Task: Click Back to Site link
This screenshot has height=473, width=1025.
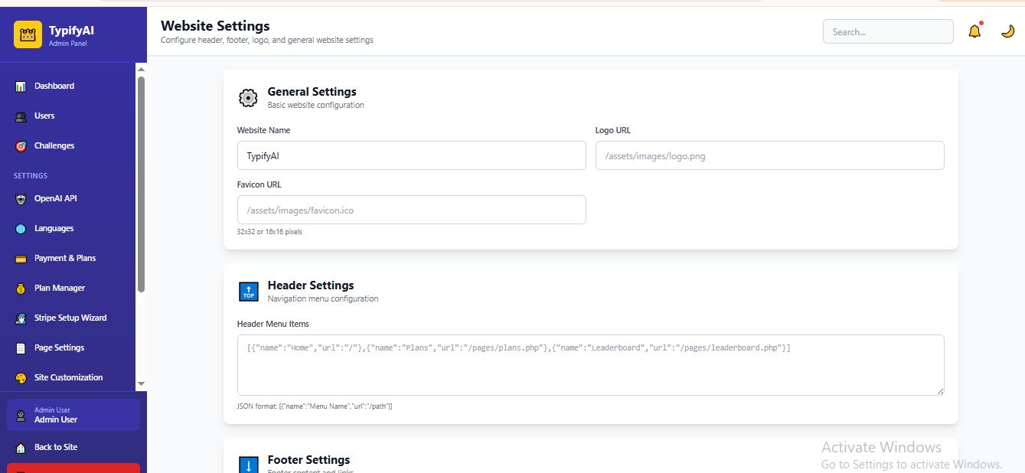Action: 55,448
